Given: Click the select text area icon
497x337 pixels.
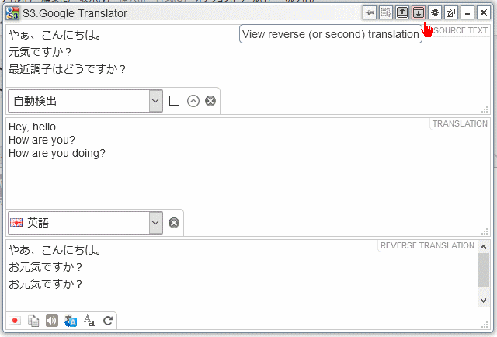Looking at the screenshot, I should pos(385,12).
